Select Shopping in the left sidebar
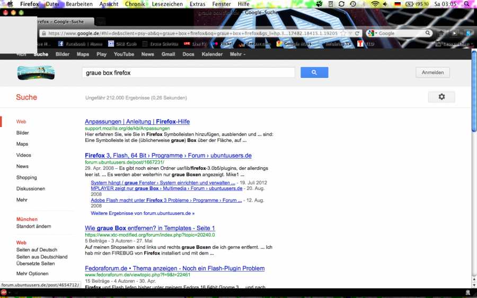The image size is (477, 298). tap(26, 177)
